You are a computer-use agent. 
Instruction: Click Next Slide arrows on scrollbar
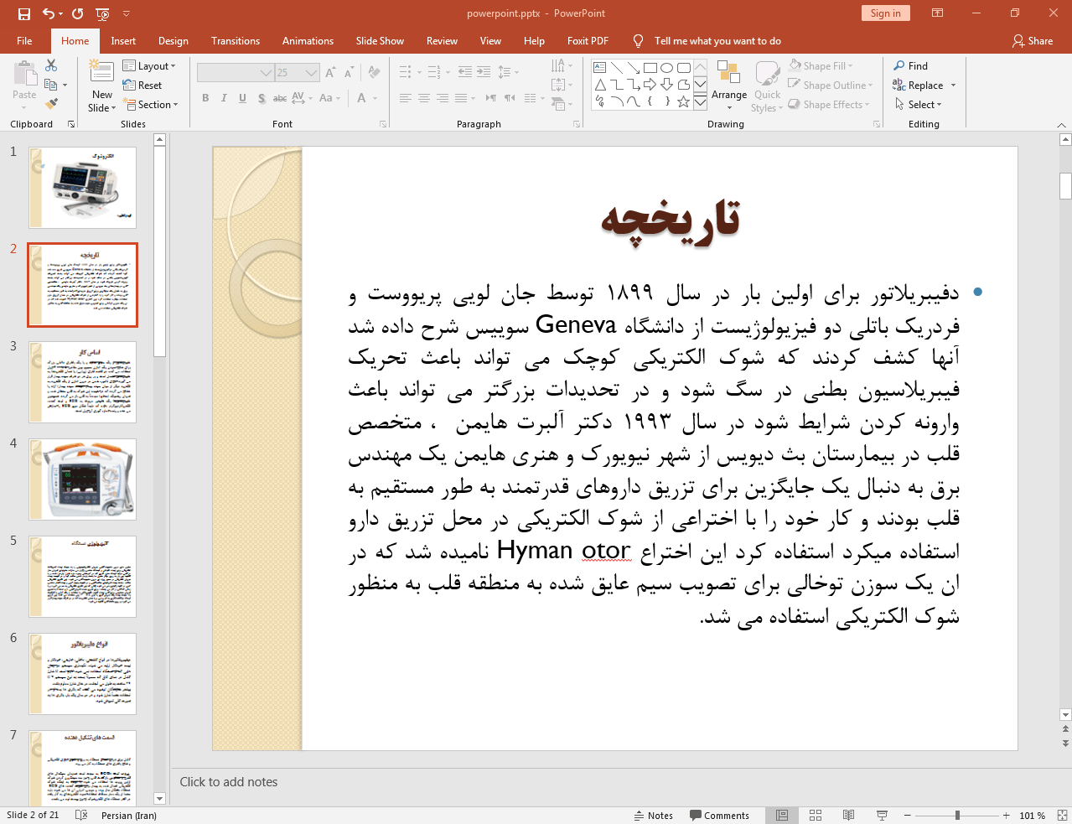pyautogui.click(x=1065, y=743)
